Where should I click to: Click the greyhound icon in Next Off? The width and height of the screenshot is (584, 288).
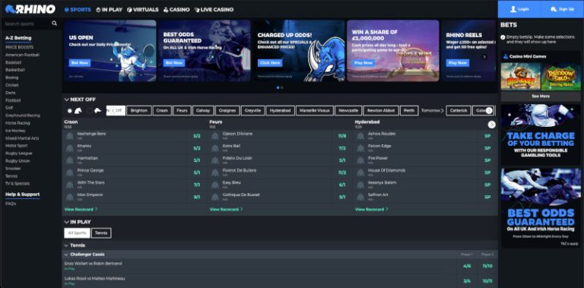pos(97,110)
